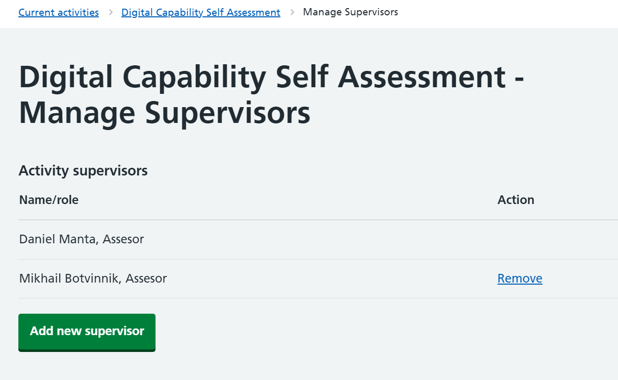
Task: Click the chevron after Current activities
Action: click(111, 12)
